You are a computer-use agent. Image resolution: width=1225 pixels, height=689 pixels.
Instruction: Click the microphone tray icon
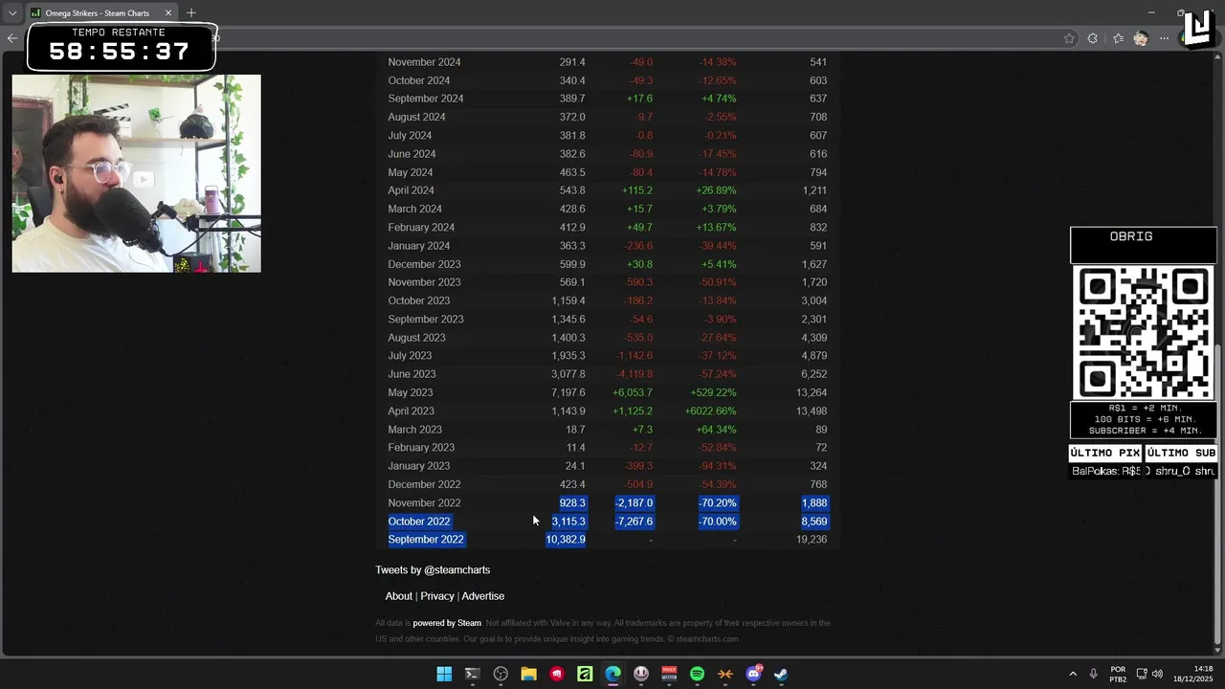click(x=1093, y=674)
